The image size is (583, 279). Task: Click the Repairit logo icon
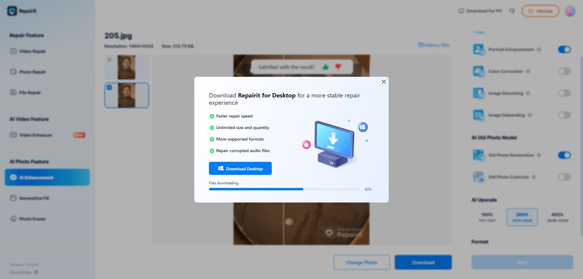(12, 11)
